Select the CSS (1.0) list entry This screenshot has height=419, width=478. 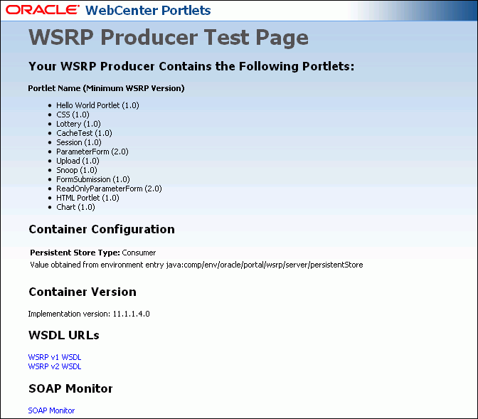[x=73, y=115]
